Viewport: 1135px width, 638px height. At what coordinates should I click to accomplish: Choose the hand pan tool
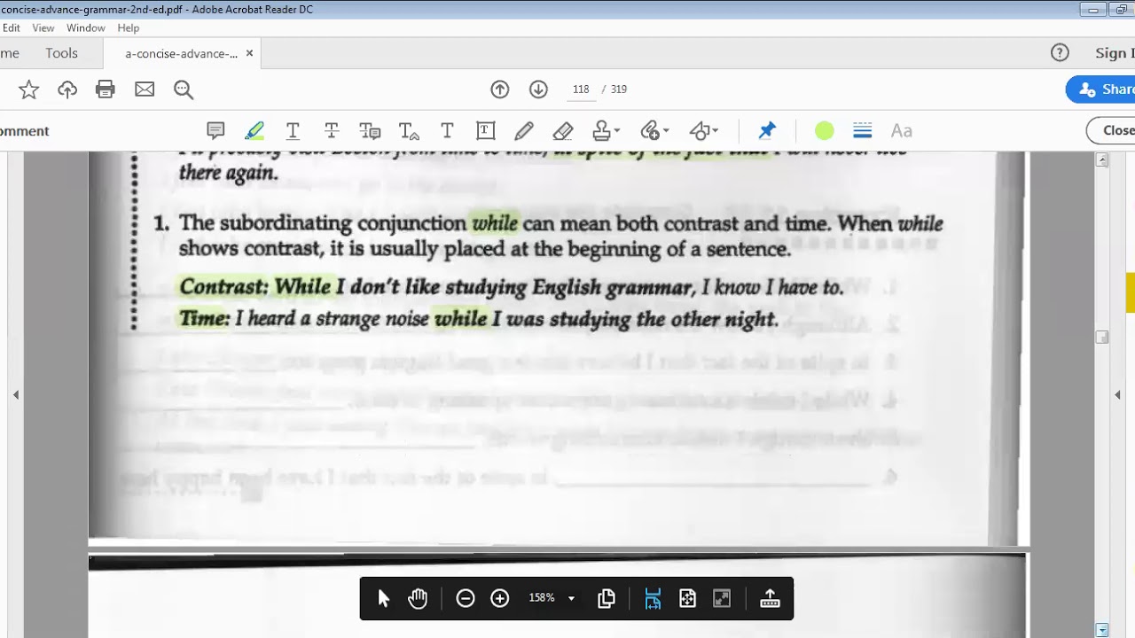418,599
